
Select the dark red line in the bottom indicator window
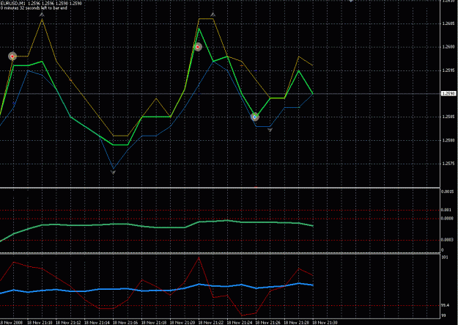coord(156,286)
